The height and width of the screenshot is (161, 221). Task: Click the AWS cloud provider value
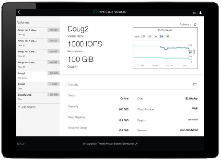click(x=195, y=109)
